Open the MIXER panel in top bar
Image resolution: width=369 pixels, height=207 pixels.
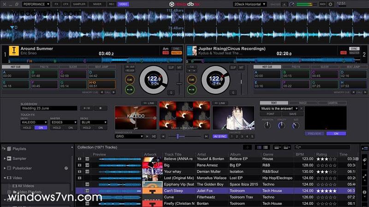click(97, 4)
